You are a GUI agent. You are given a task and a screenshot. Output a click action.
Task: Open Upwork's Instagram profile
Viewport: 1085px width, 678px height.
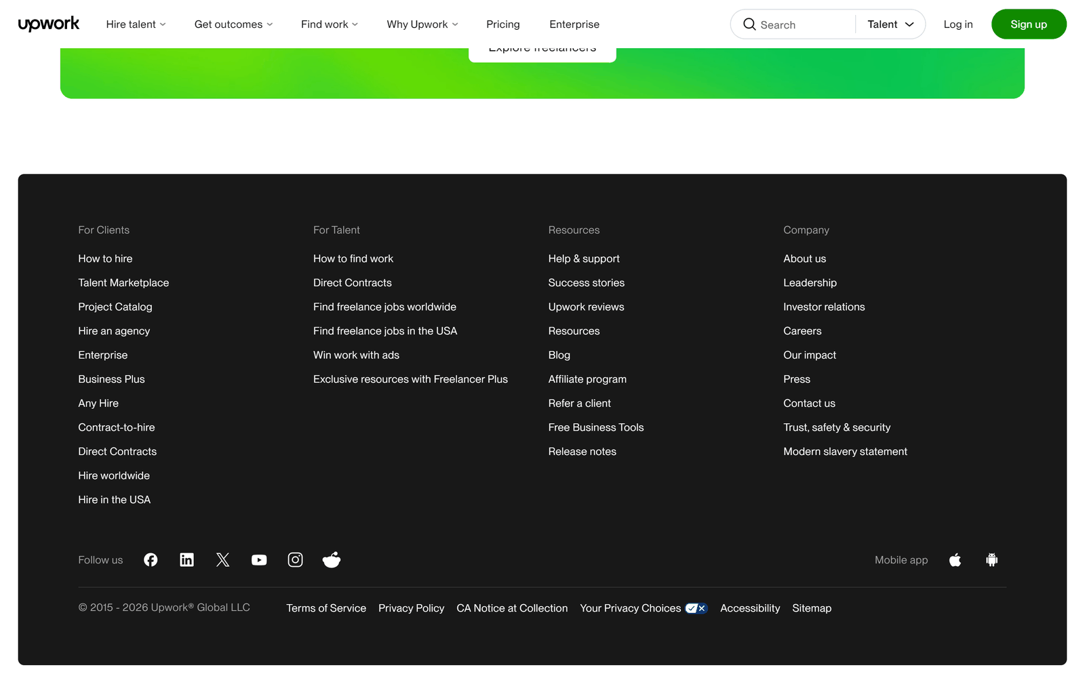tap(295, 560)
